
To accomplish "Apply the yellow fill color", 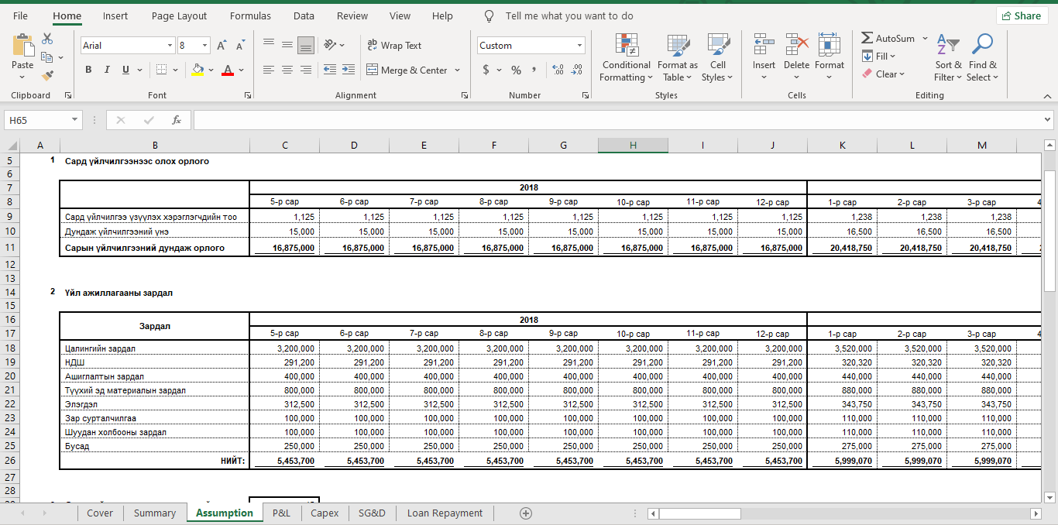I will coord(198,70).
